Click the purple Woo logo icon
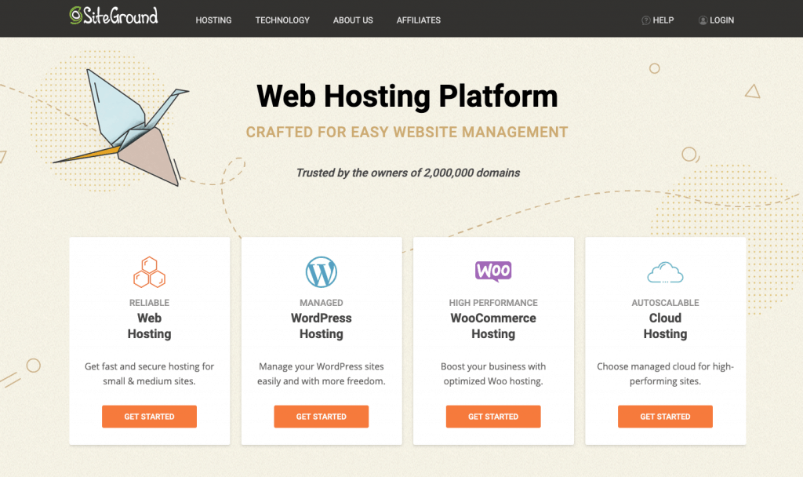803x477 pixels. pyautogui.click(x=493, y=271)
